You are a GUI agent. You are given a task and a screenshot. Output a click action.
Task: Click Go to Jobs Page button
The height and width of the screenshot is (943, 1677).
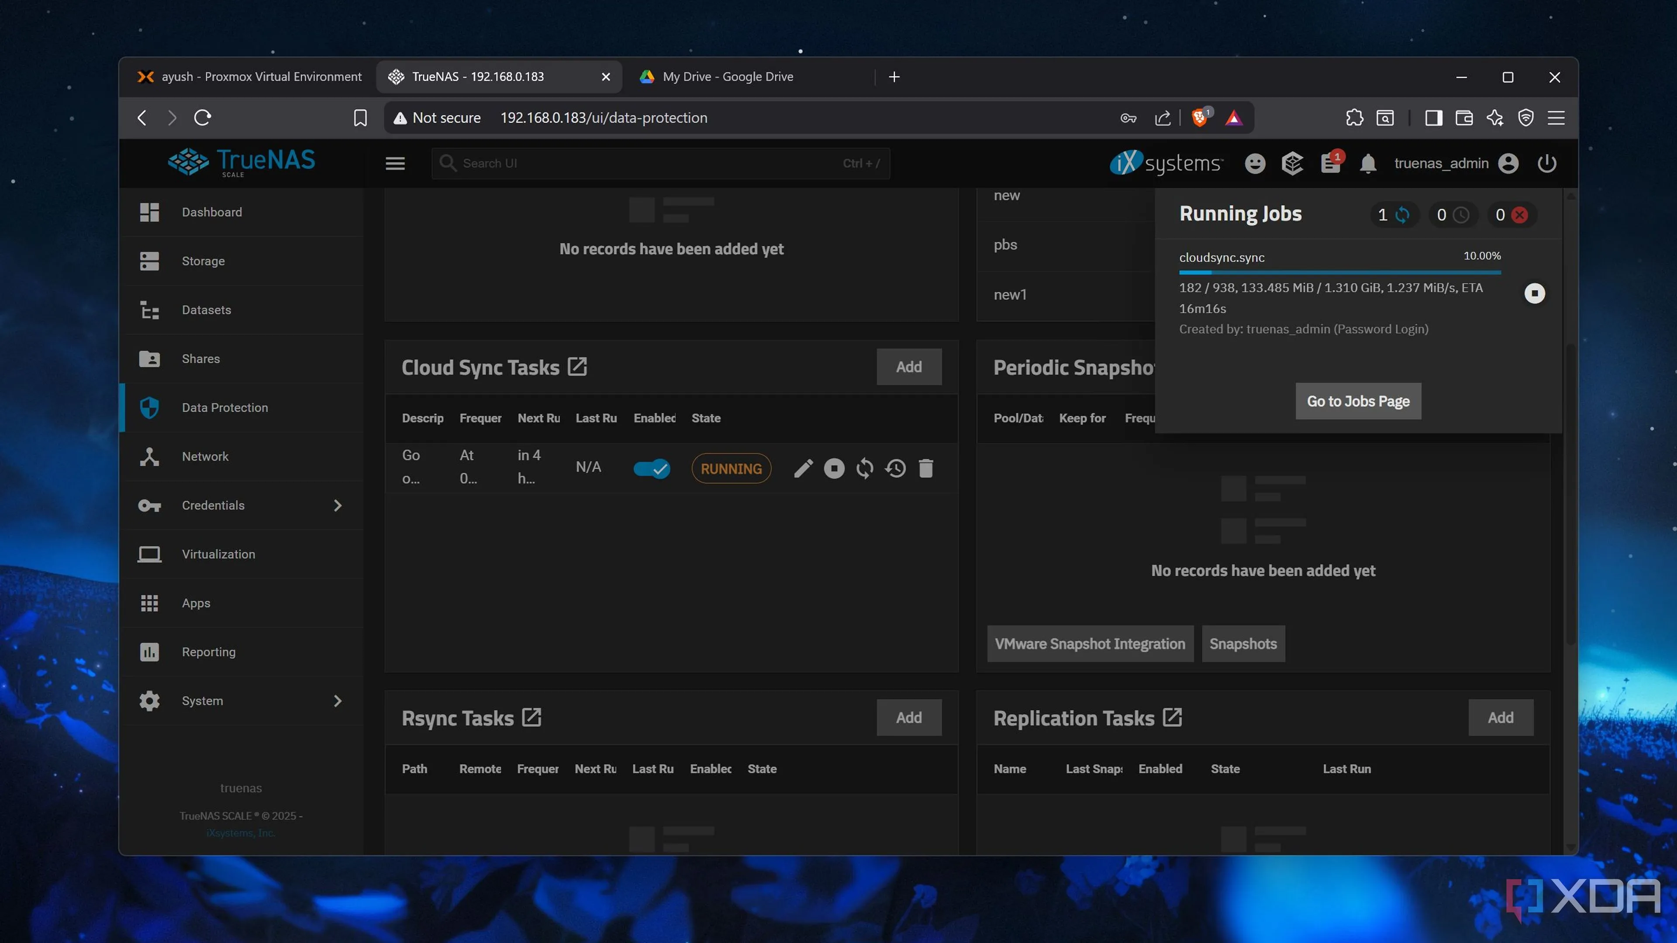tap(1358, 402)
